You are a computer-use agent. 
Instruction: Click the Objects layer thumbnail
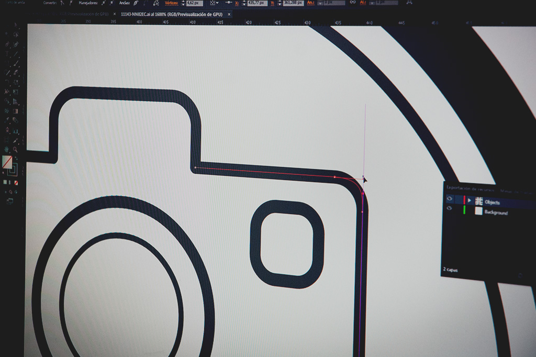[x=479, y=201]
